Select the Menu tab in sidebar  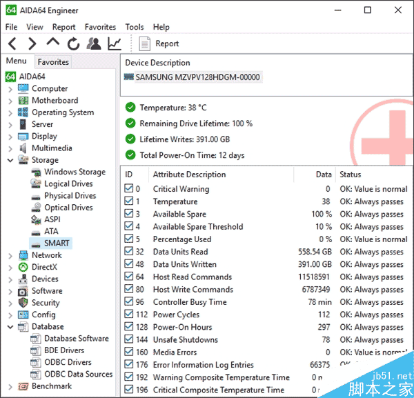click(17, 61)
